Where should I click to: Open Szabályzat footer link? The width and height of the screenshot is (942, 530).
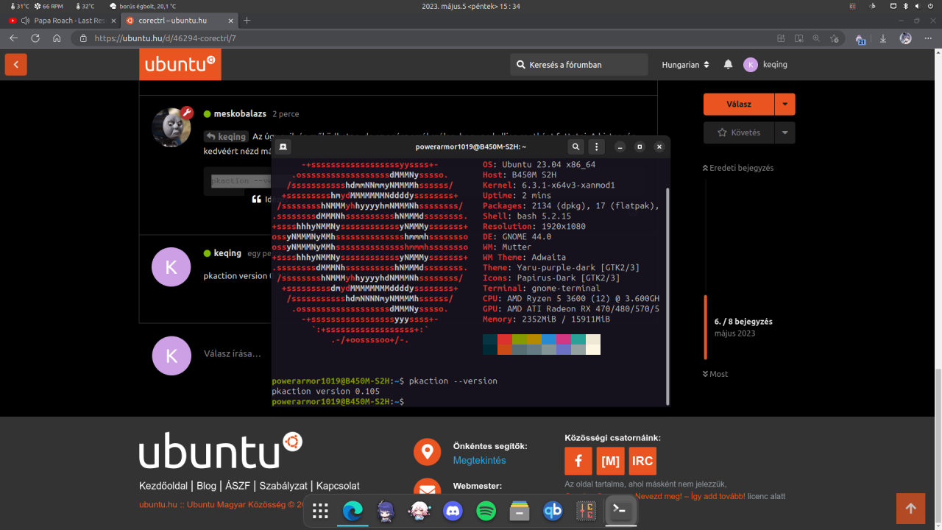pos(283,486)
